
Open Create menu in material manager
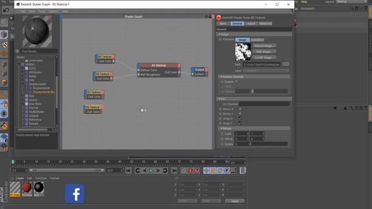click(x=19, y=178)
